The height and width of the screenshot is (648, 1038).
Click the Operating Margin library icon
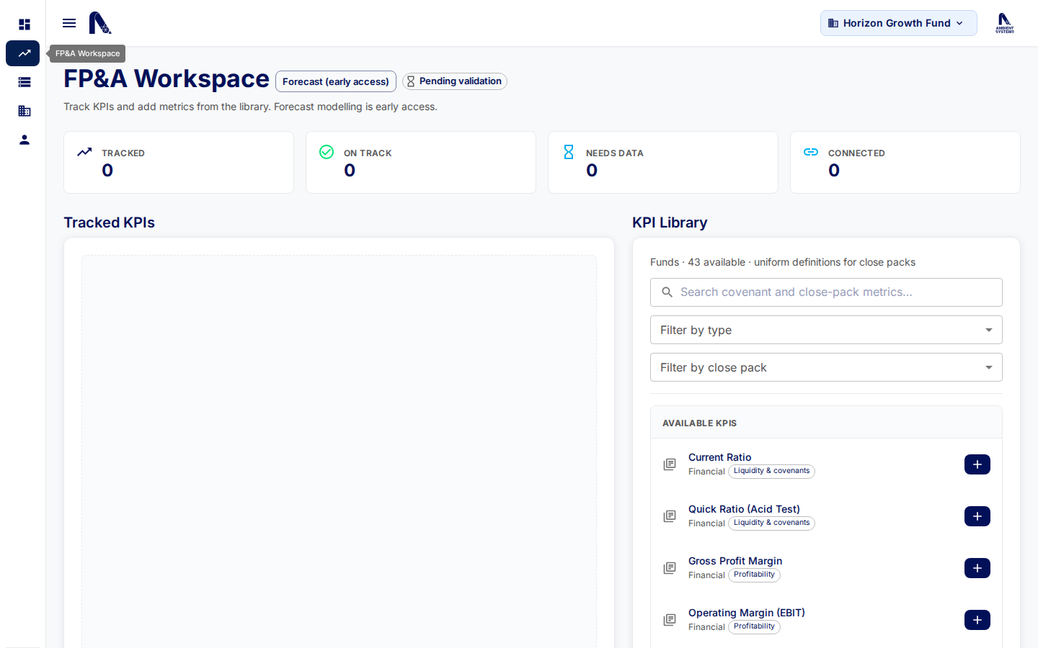tap(670, 620)
